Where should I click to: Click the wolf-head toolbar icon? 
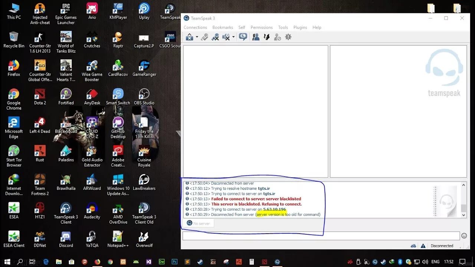click(x=266, y=37)
